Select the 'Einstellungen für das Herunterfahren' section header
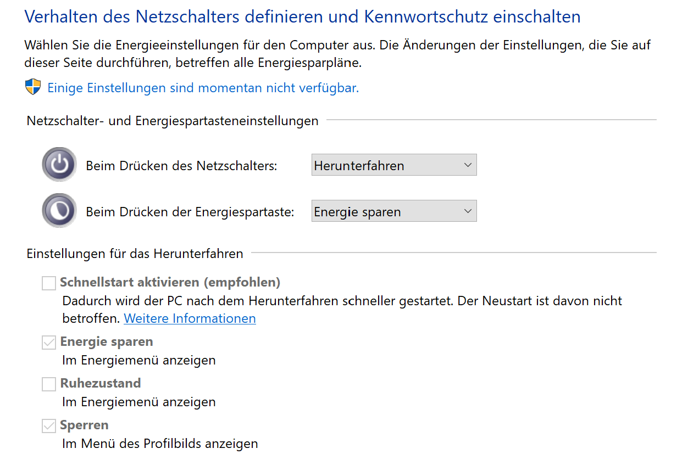The height and width of the screenshot is (471, 699). click(x=135, y=254)
